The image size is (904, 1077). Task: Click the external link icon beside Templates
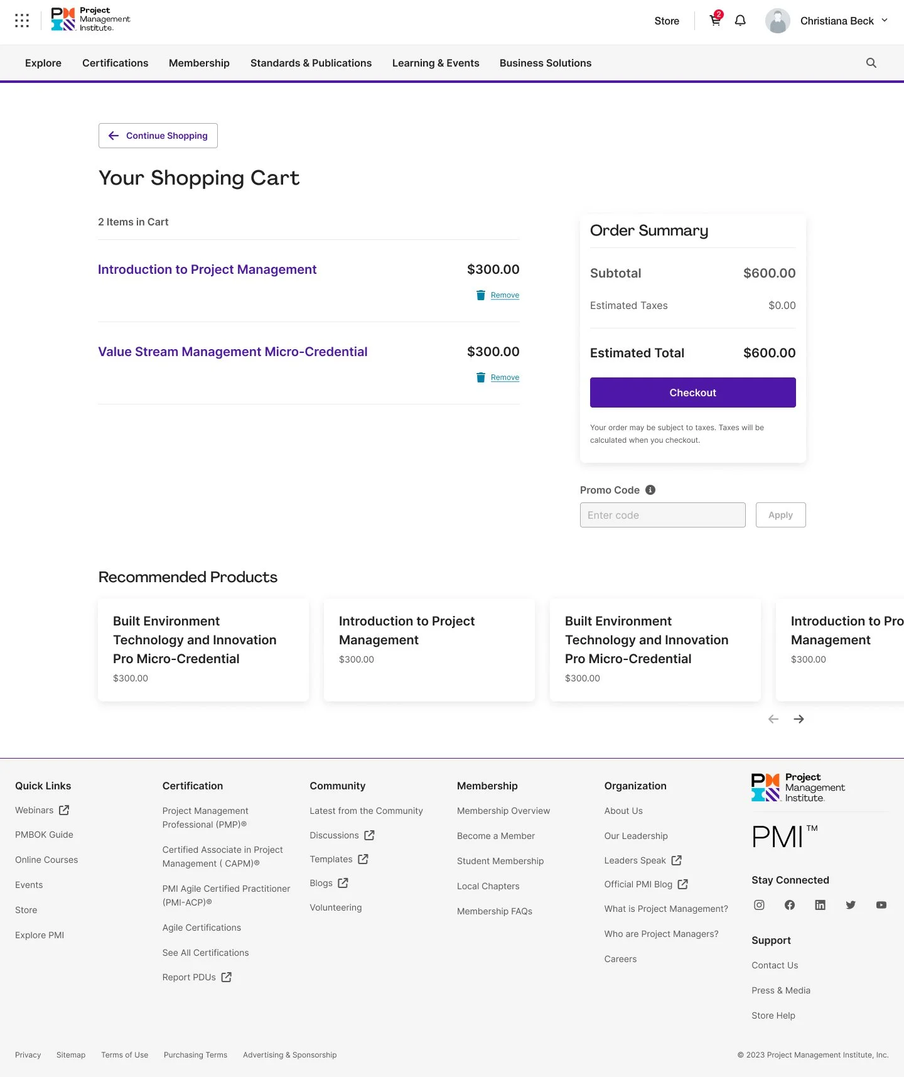click(363, 859)
